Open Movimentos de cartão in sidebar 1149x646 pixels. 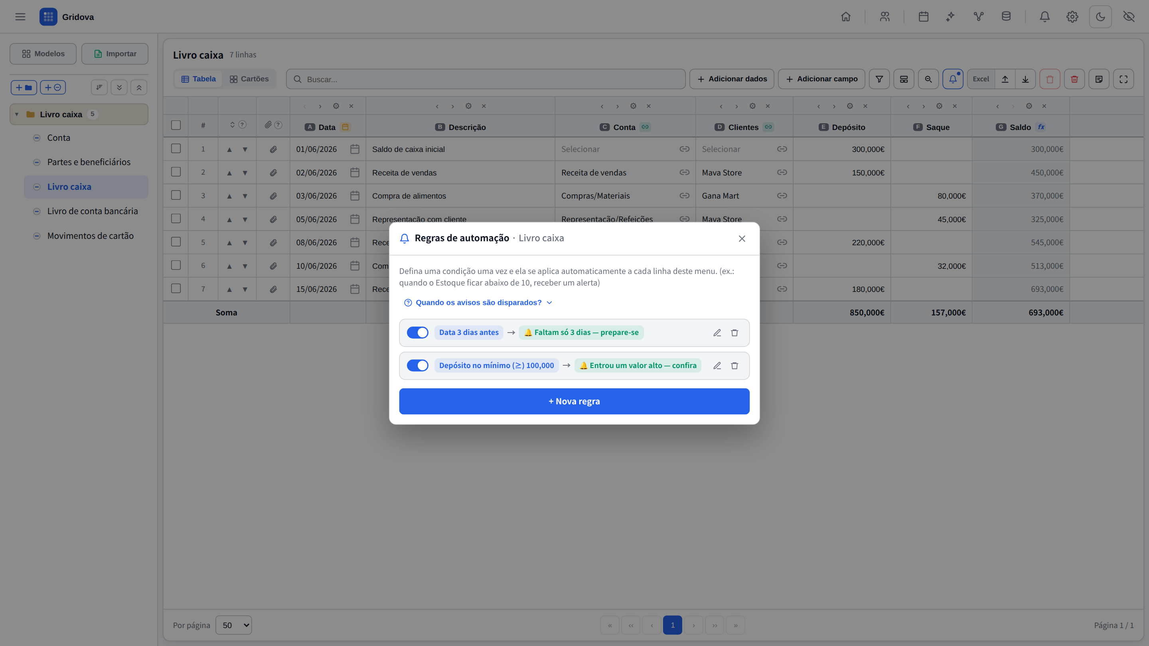pos(90,236)
